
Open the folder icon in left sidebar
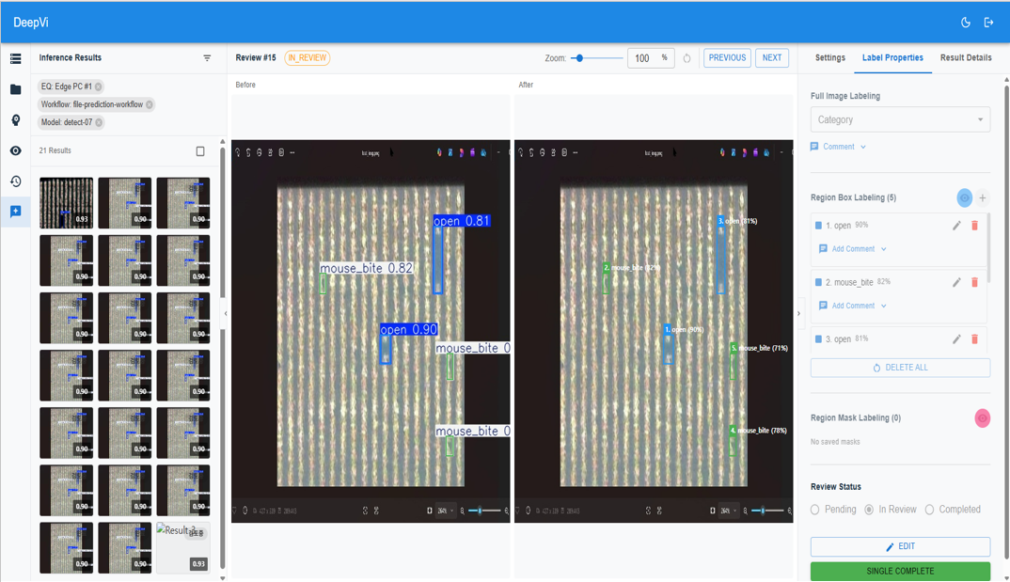[x=15, y=89]
